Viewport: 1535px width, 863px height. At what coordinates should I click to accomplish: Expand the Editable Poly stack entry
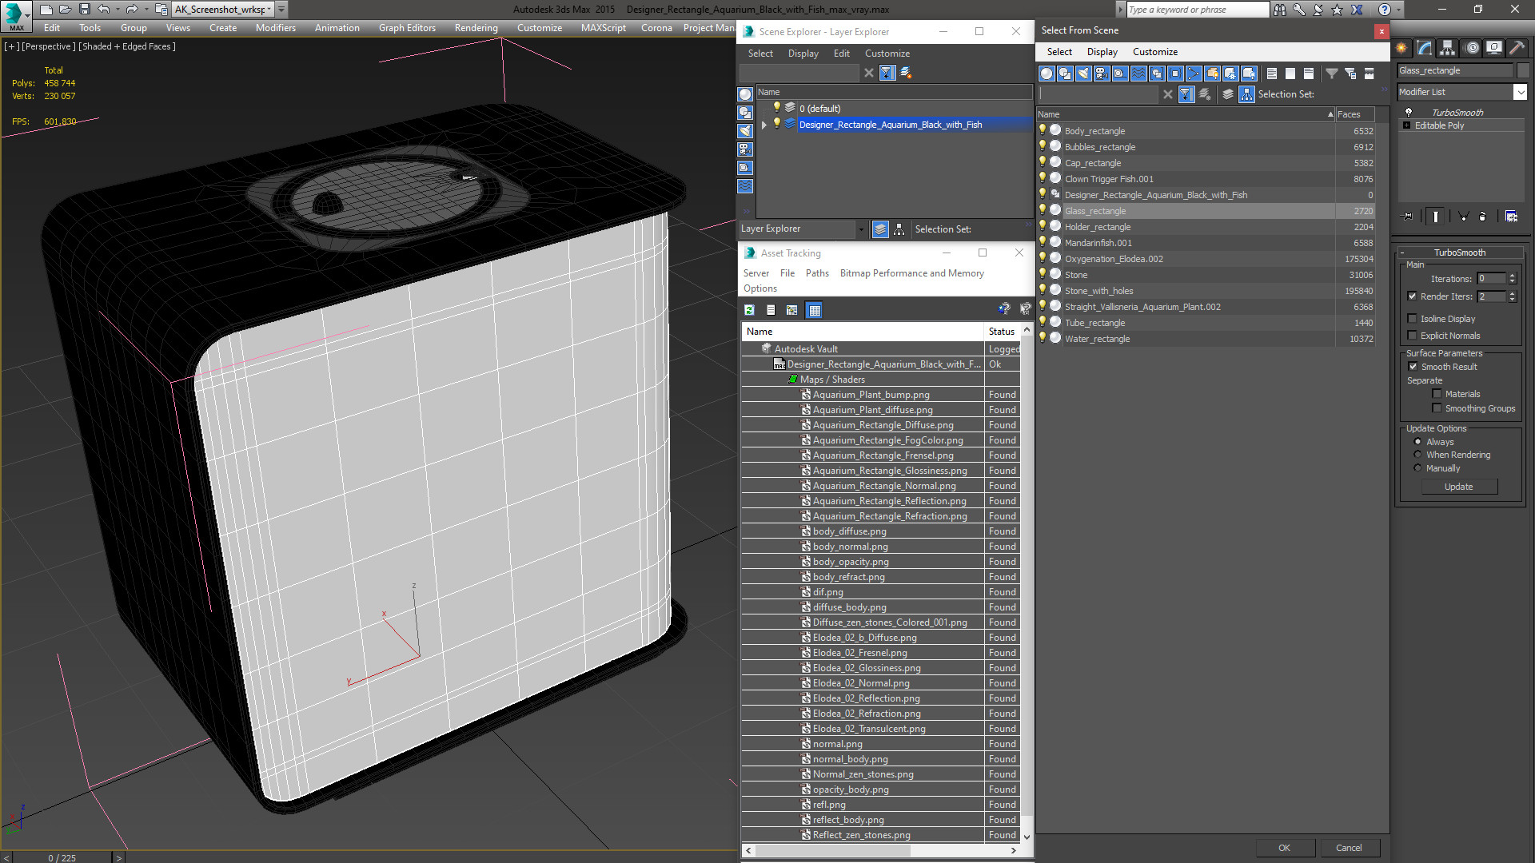point(1407,125)
